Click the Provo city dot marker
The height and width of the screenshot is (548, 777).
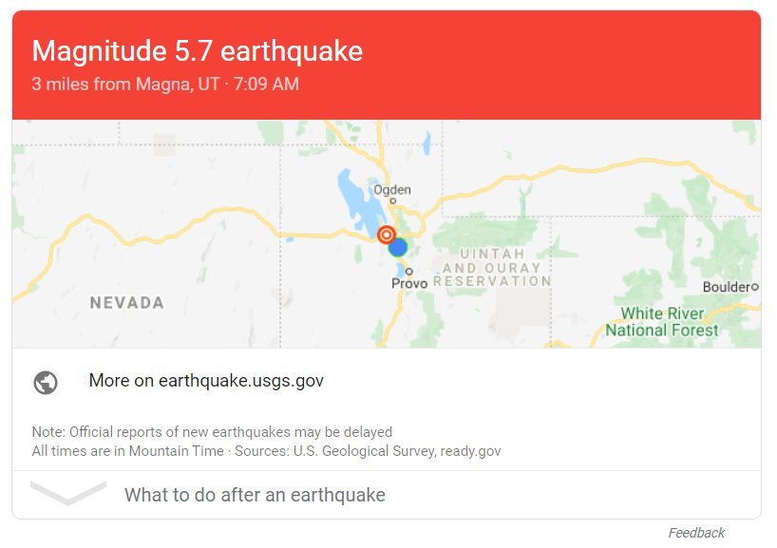click(408, 271)
